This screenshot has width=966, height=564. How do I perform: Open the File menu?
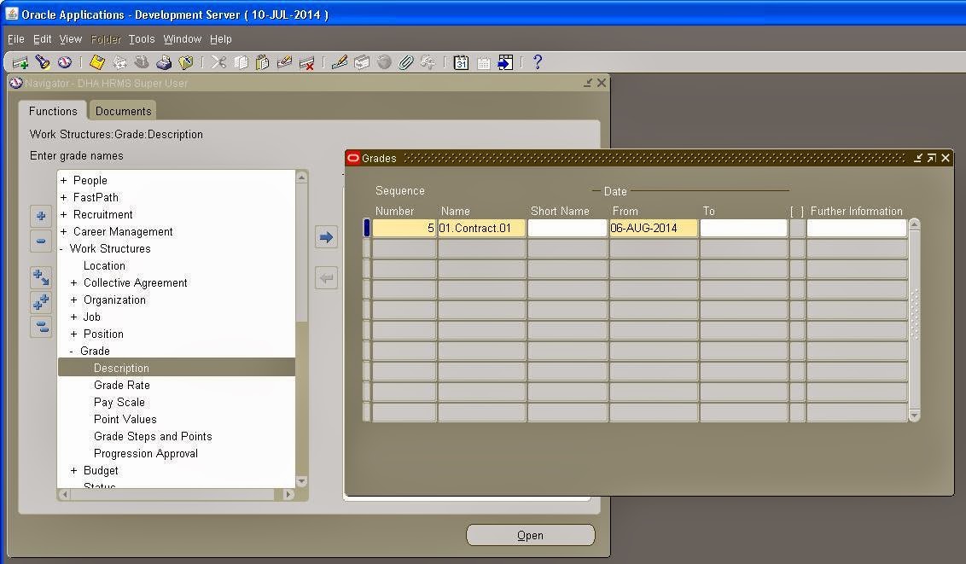(x=16, y=38)
